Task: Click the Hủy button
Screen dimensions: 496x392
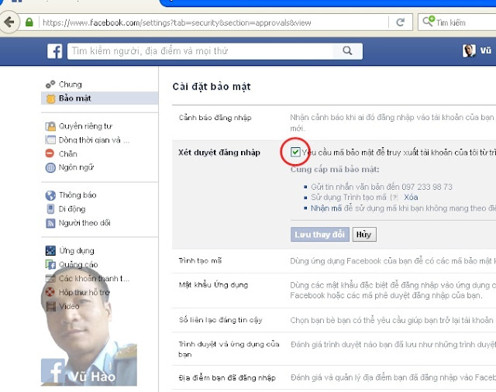Action: (x=364, y=235)
